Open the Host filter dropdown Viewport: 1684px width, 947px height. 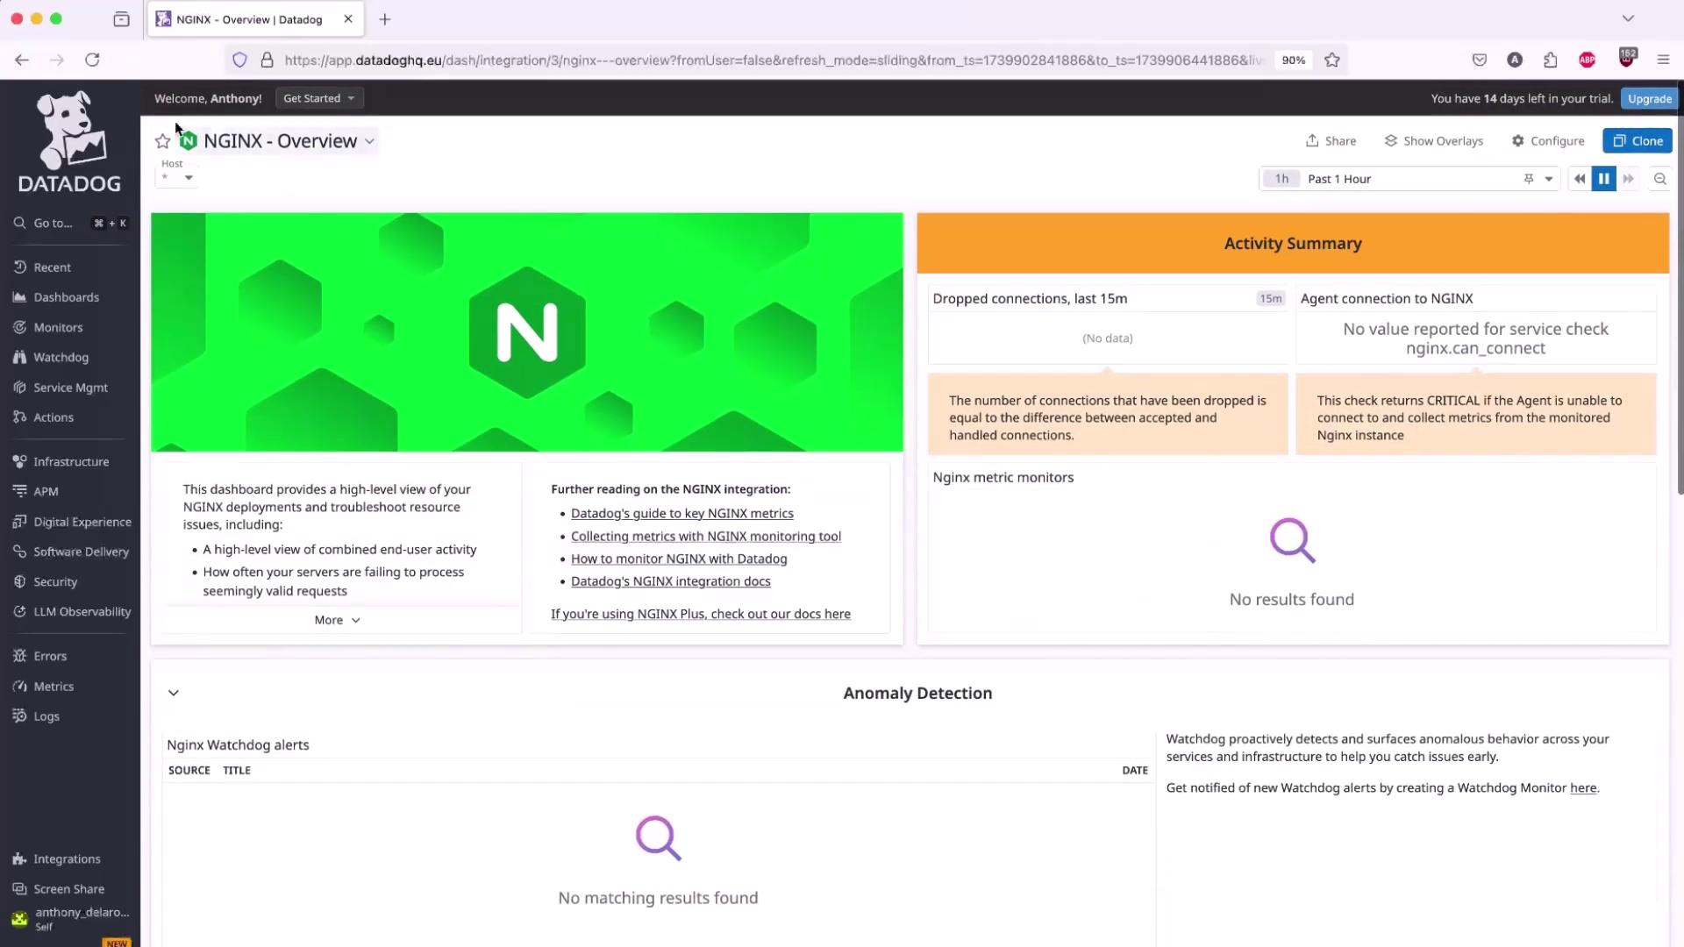pos(176,178)
